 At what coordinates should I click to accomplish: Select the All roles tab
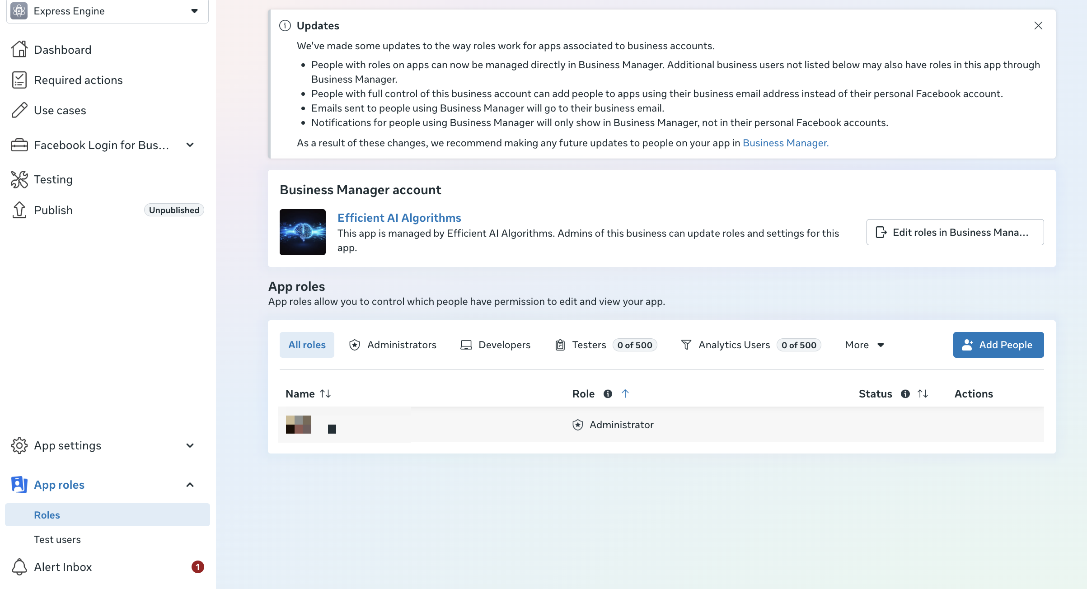(307, 345)
